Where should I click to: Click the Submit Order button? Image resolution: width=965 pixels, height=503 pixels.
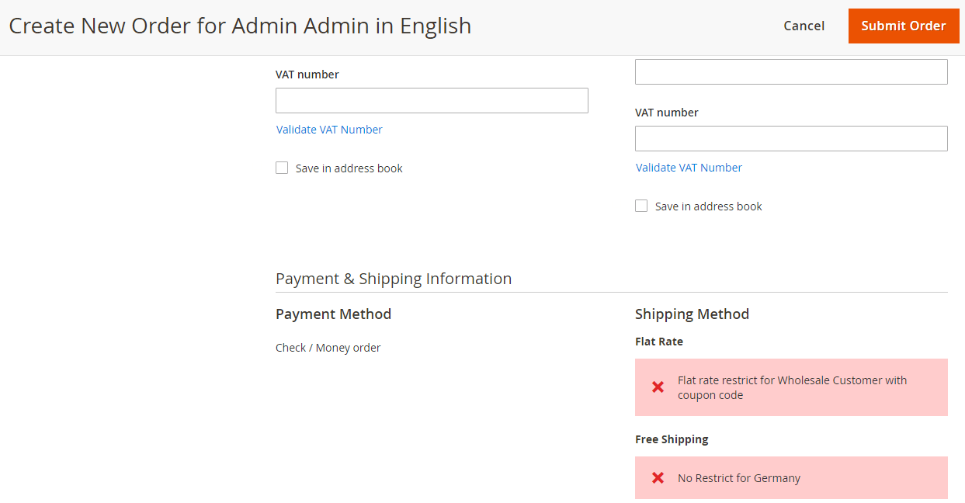903,26
